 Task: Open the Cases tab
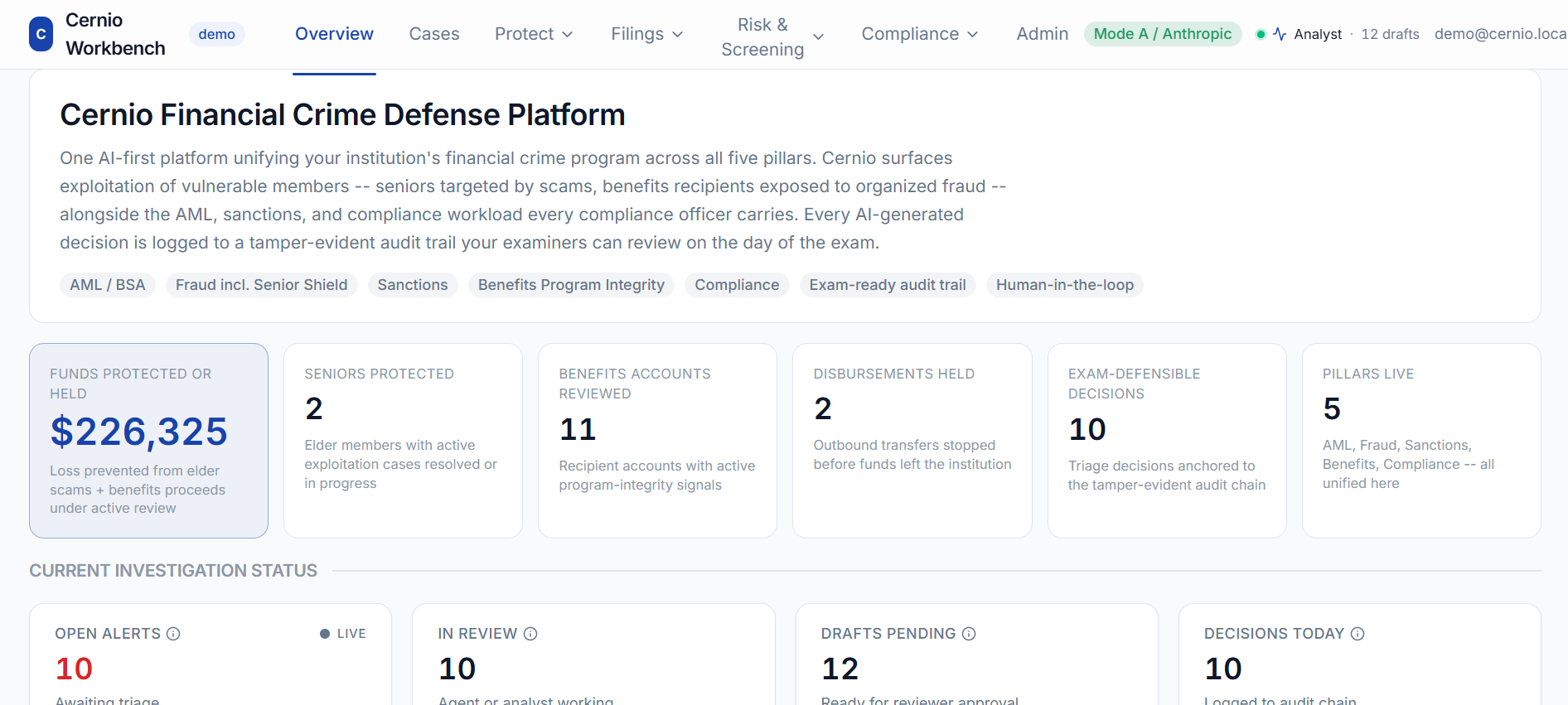(434, 34)
